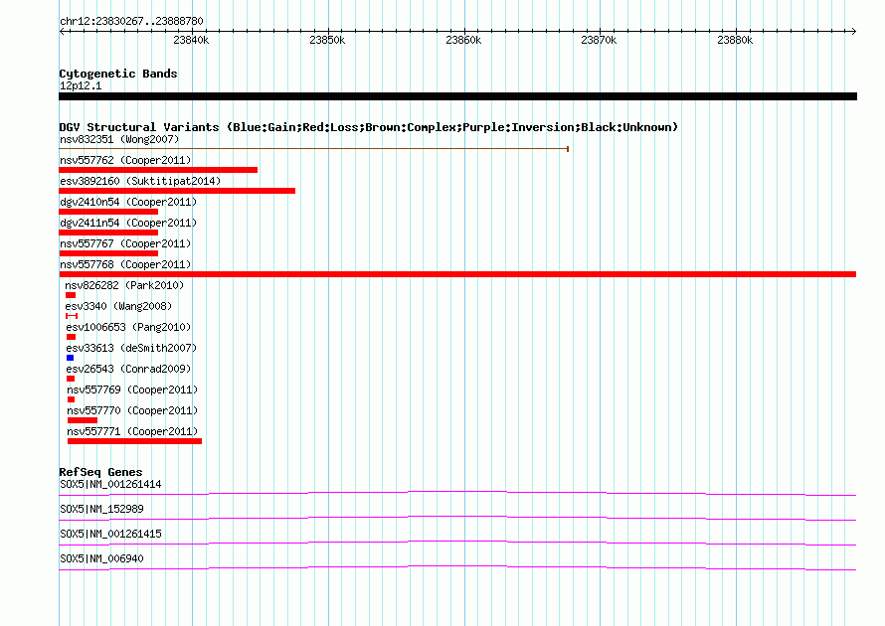Click the 23870k ruler tick label
The width and height of the screenshot is (885, 626).
tap(599, 40)
